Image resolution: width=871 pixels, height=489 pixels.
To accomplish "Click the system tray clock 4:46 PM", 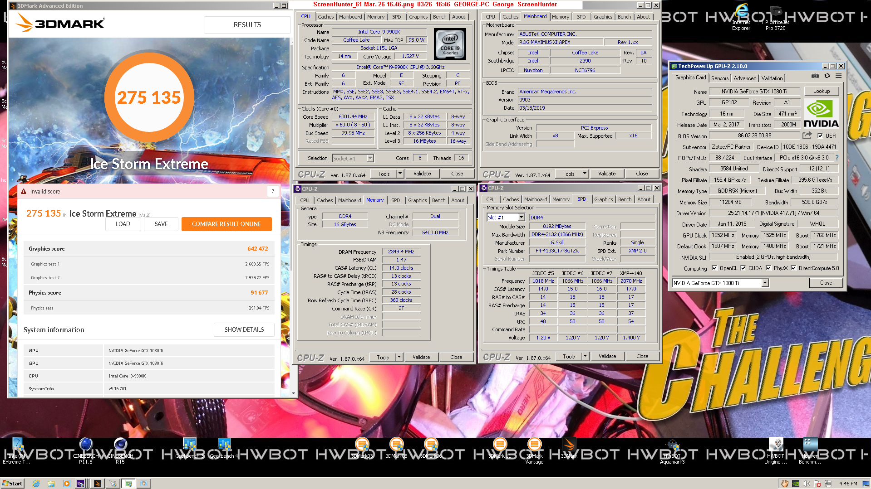I will 848,484.
